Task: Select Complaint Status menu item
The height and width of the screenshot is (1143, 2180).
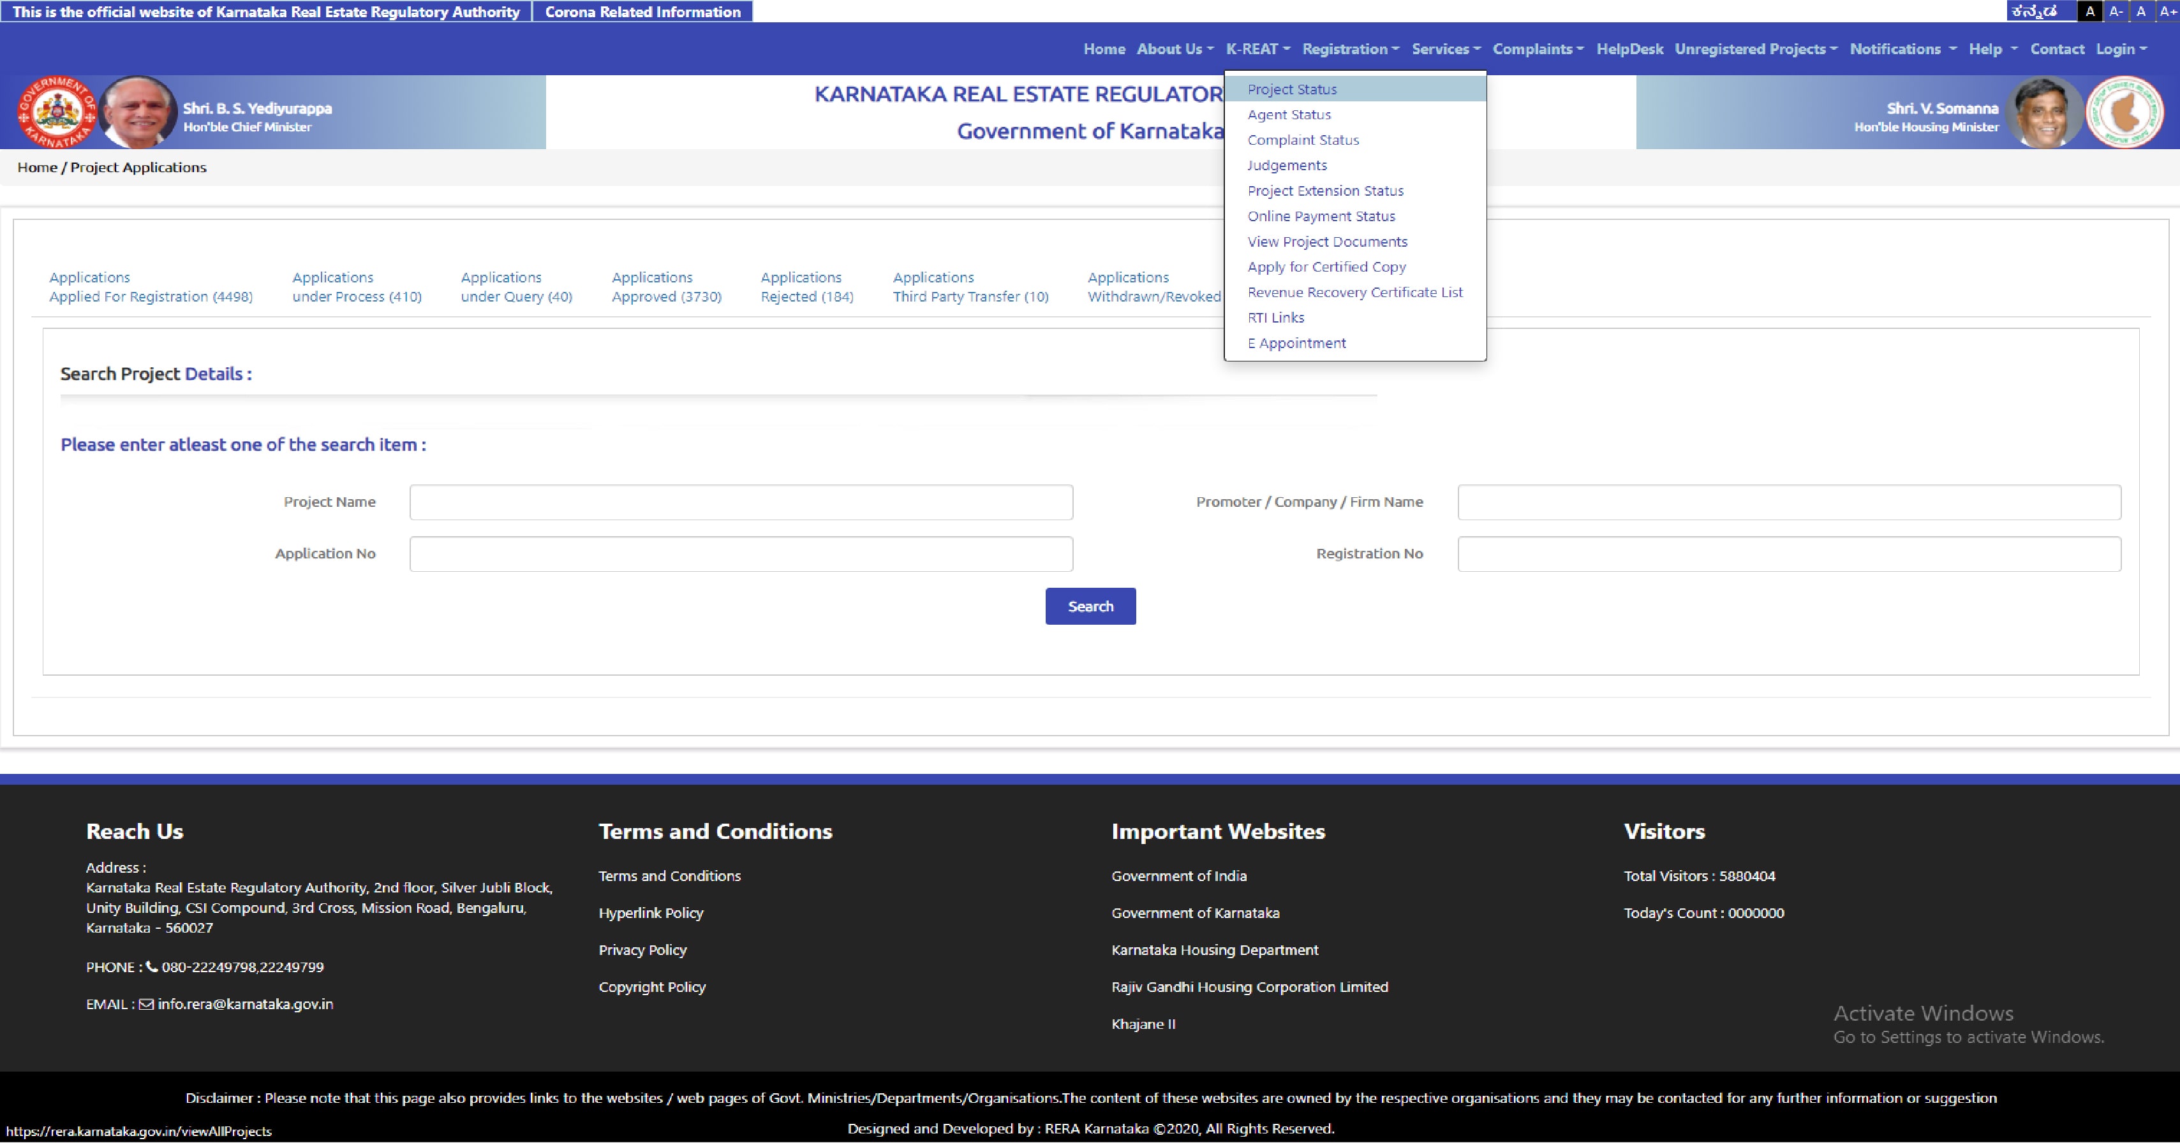Action: click(x=1355, y=140)
